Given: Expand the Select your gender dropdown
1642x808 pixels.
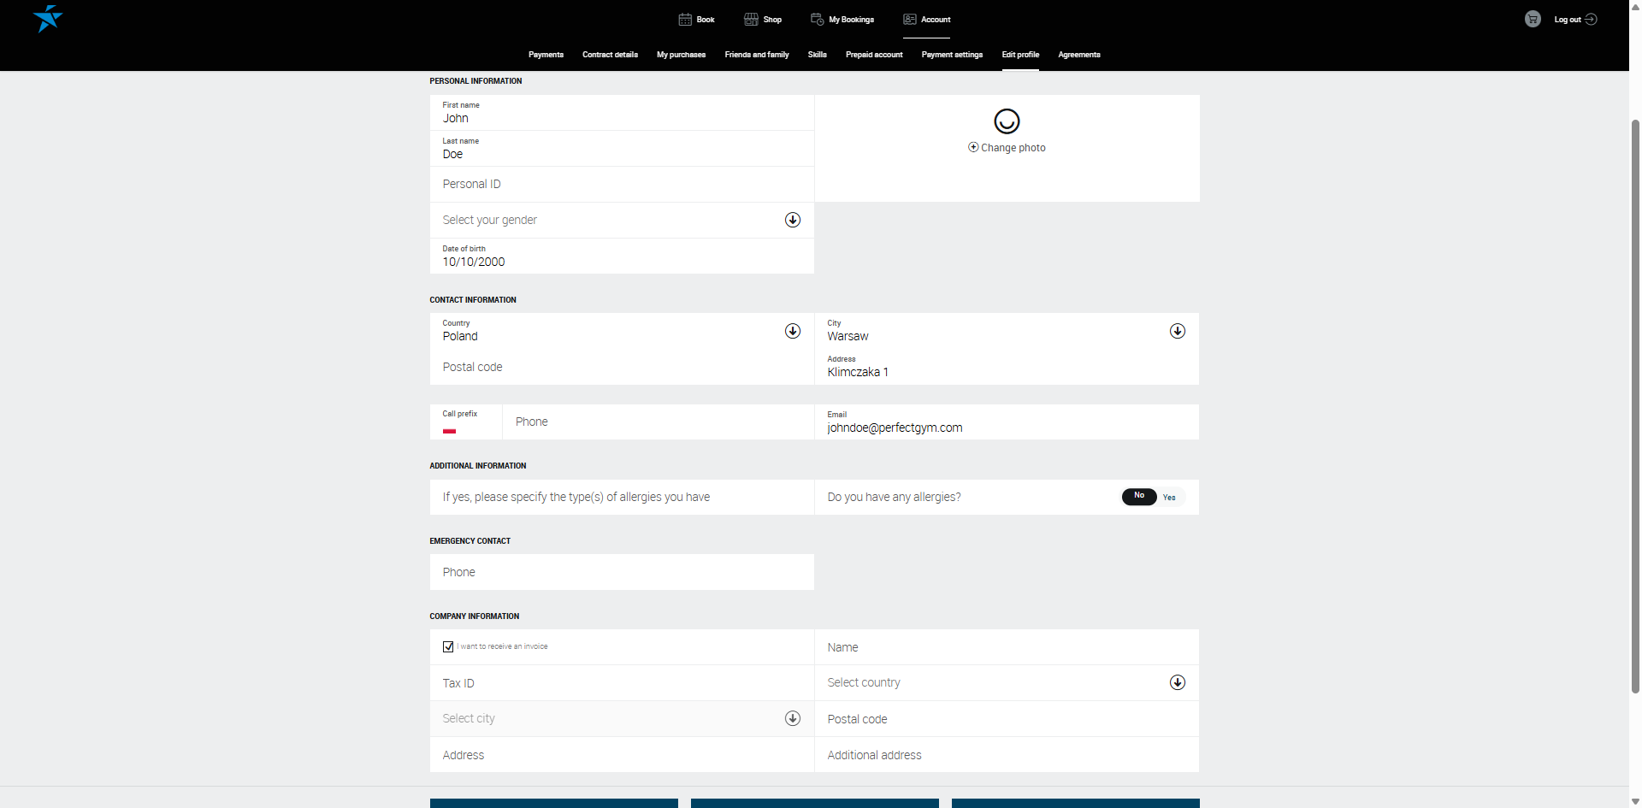Looking at the screenshot, I should (x=793, y=220).
